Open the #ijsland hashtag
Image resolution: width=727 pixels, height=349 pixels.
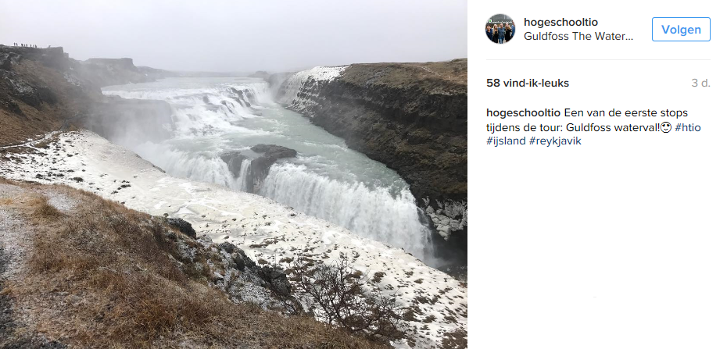[x=506, y=141]
